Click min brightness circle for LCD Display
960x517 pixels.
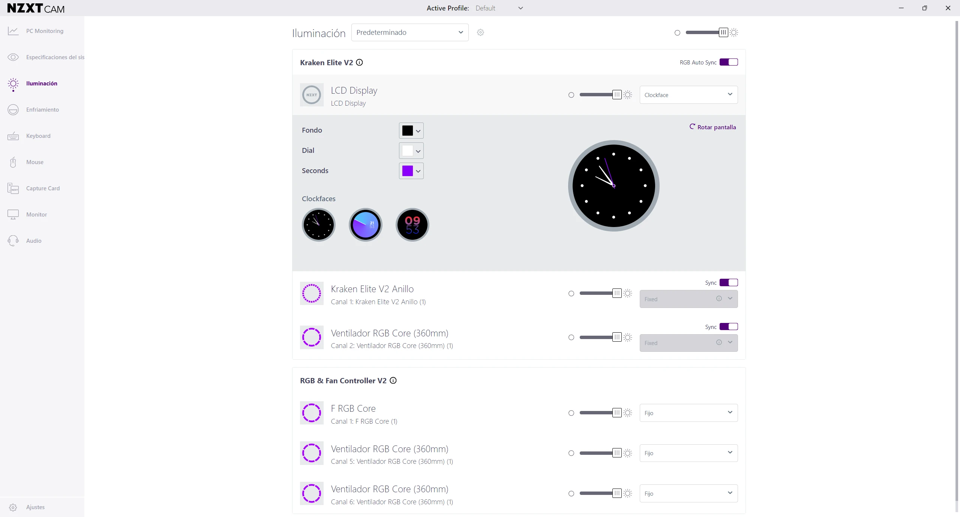(571, 95)
